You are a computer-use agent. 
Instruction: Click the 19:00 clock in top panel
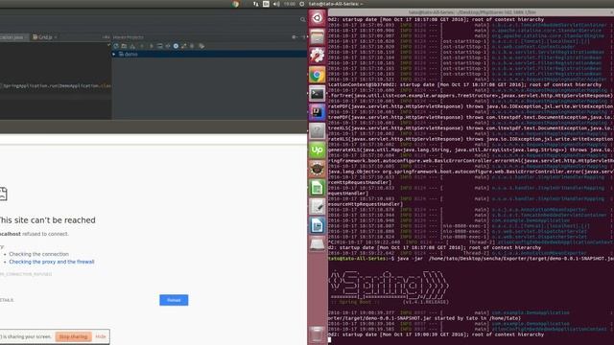point(290,4)
